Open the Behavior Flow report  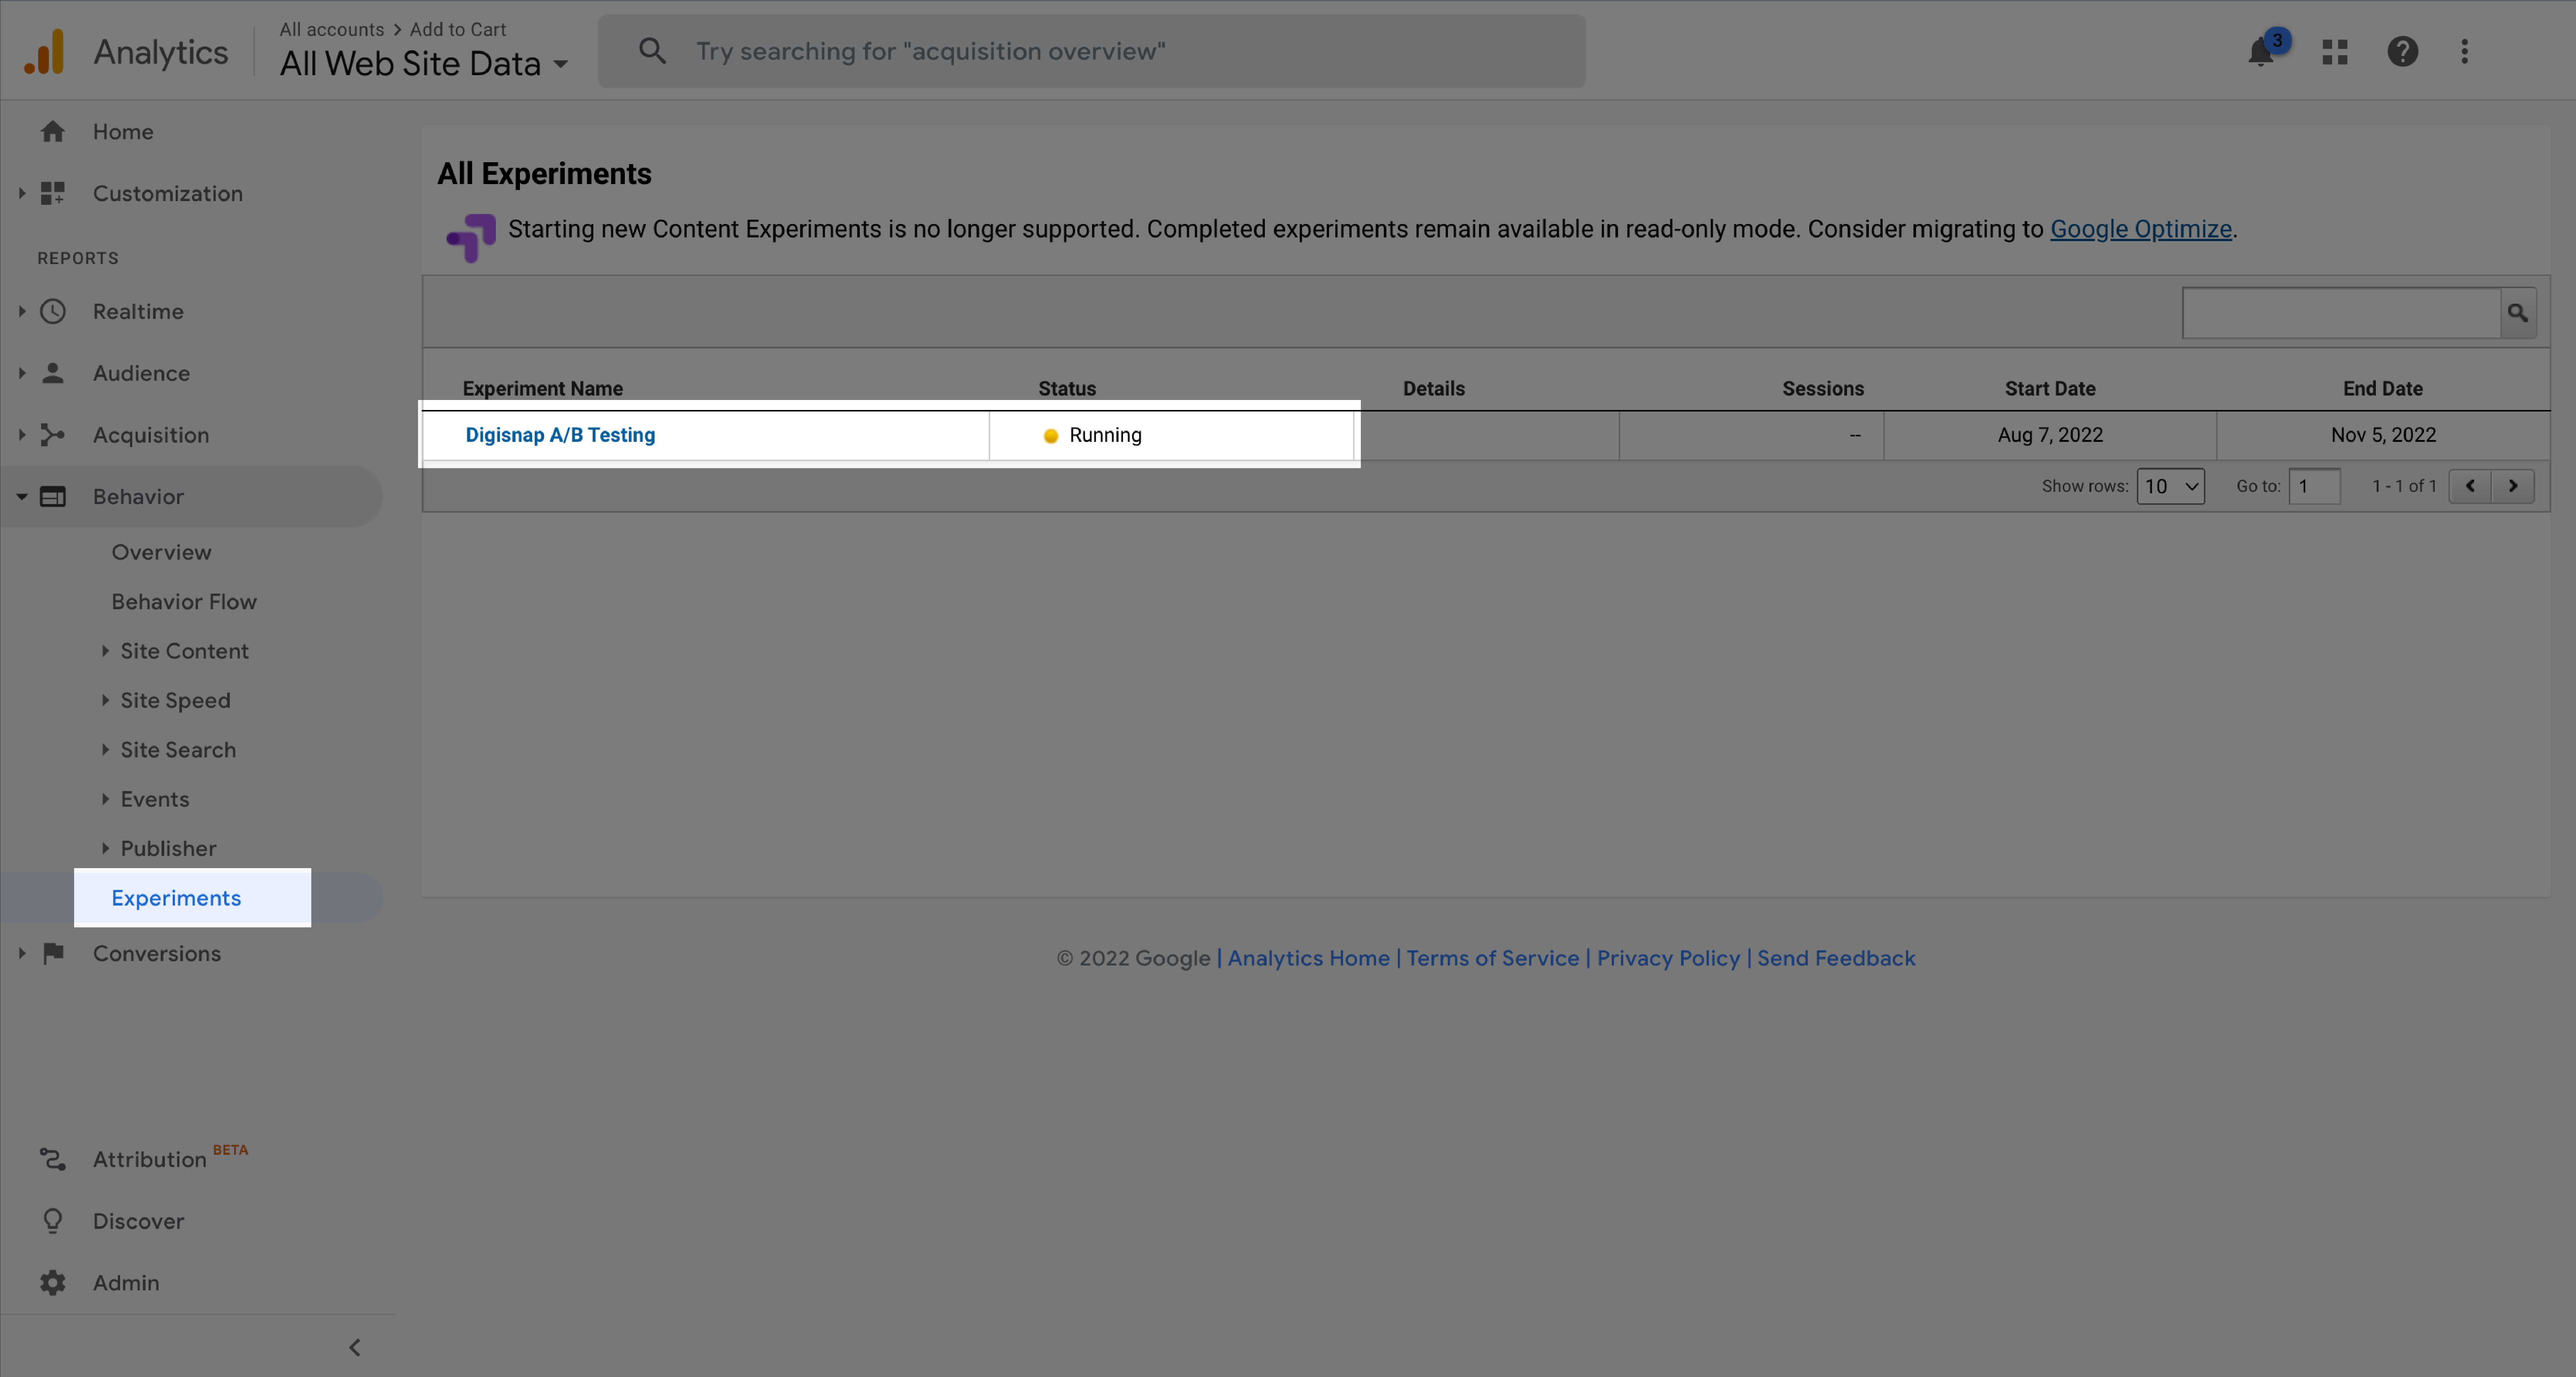coord(184,601)
